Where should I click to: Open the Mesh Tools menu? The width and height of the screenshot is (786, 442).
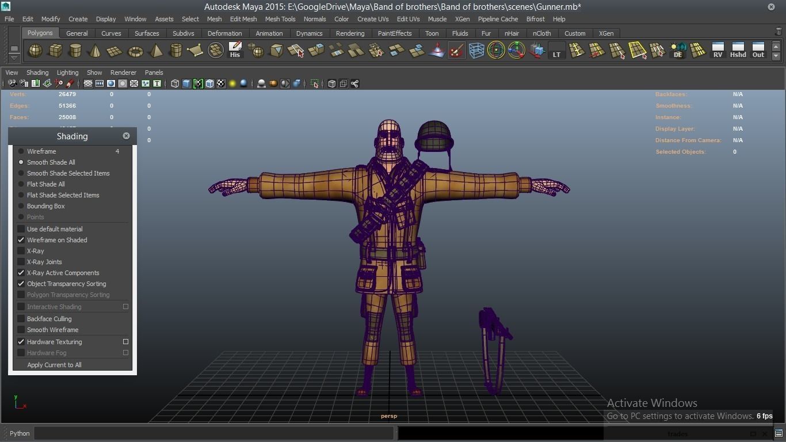(x=280, y=19)
